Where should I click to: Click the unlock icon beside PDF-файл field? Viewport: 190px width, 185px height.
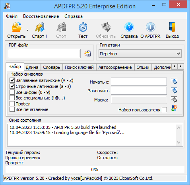coord(88,54)
